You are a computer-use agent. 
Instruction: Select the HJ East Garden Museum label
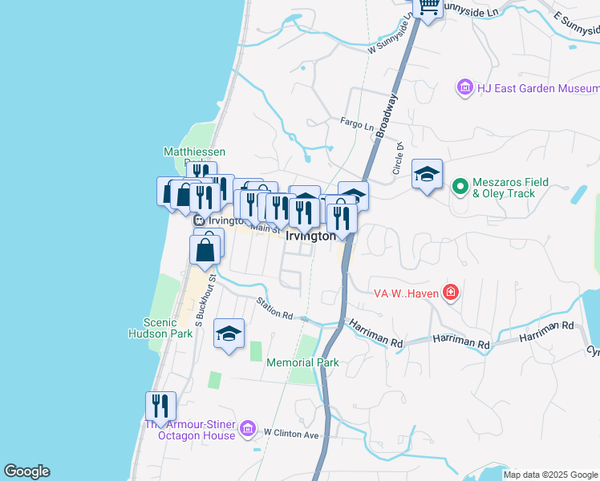[538, 88]
